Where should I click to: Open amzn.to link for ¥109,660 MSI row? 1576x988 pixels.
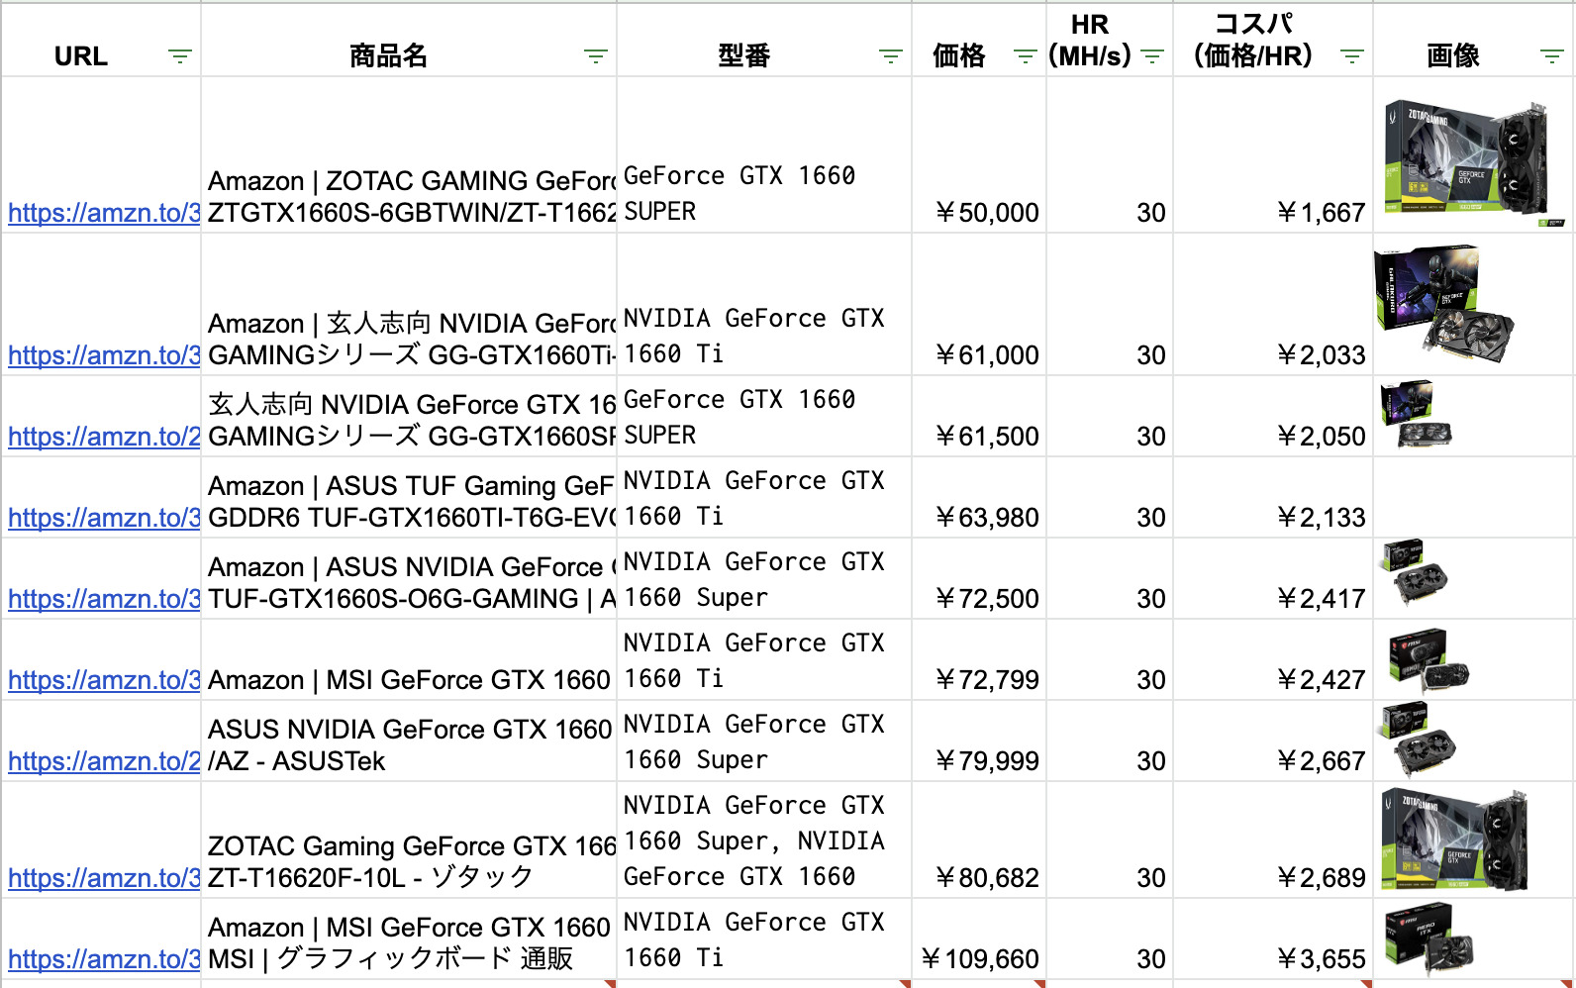[104, 959]
